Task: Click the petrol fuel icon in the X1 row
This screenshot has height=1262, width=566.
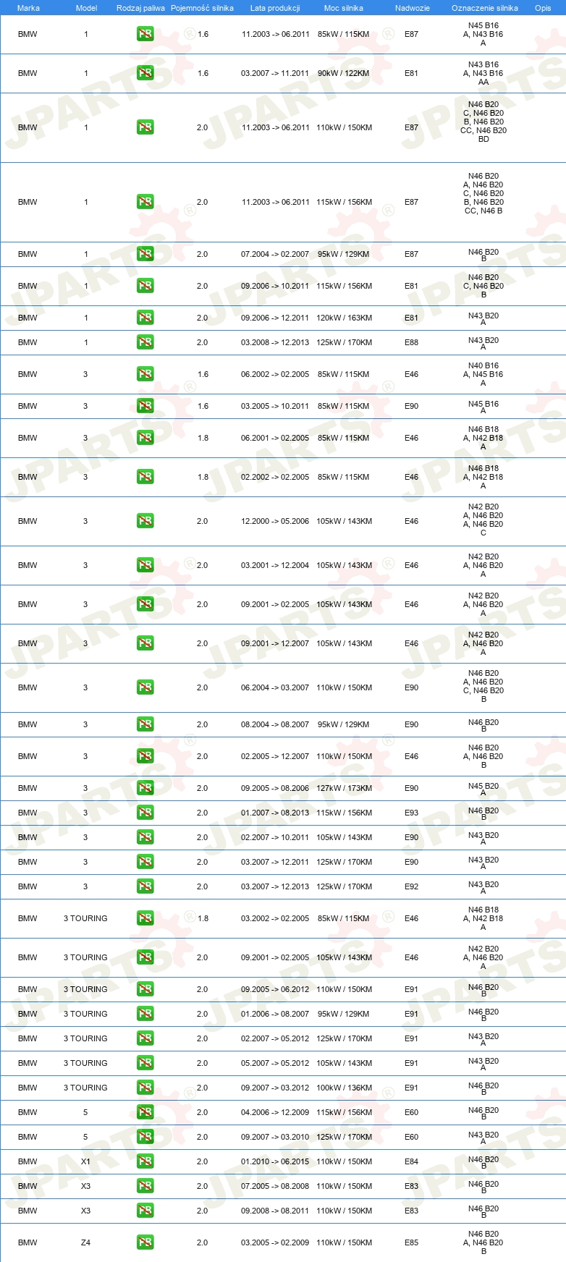Action: (145, 1161)
